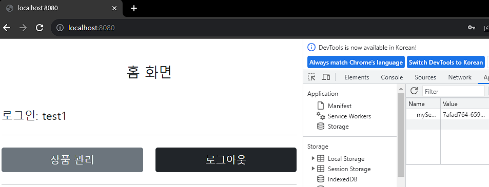Refresh the cookies table

(414, 91)
